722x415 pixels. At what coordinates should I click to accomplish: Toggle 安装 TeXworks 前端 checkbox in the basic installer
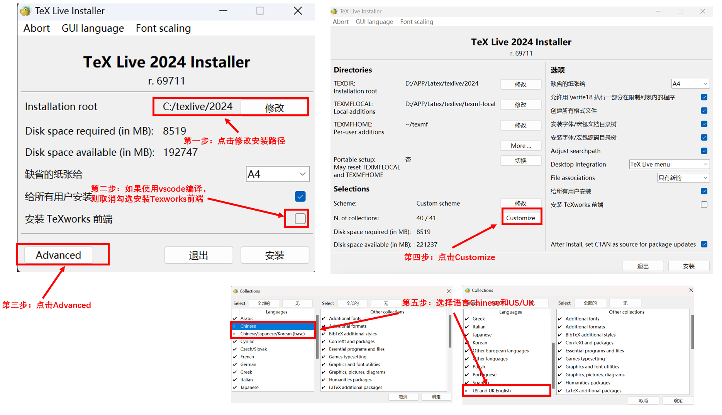coord(300,219)
